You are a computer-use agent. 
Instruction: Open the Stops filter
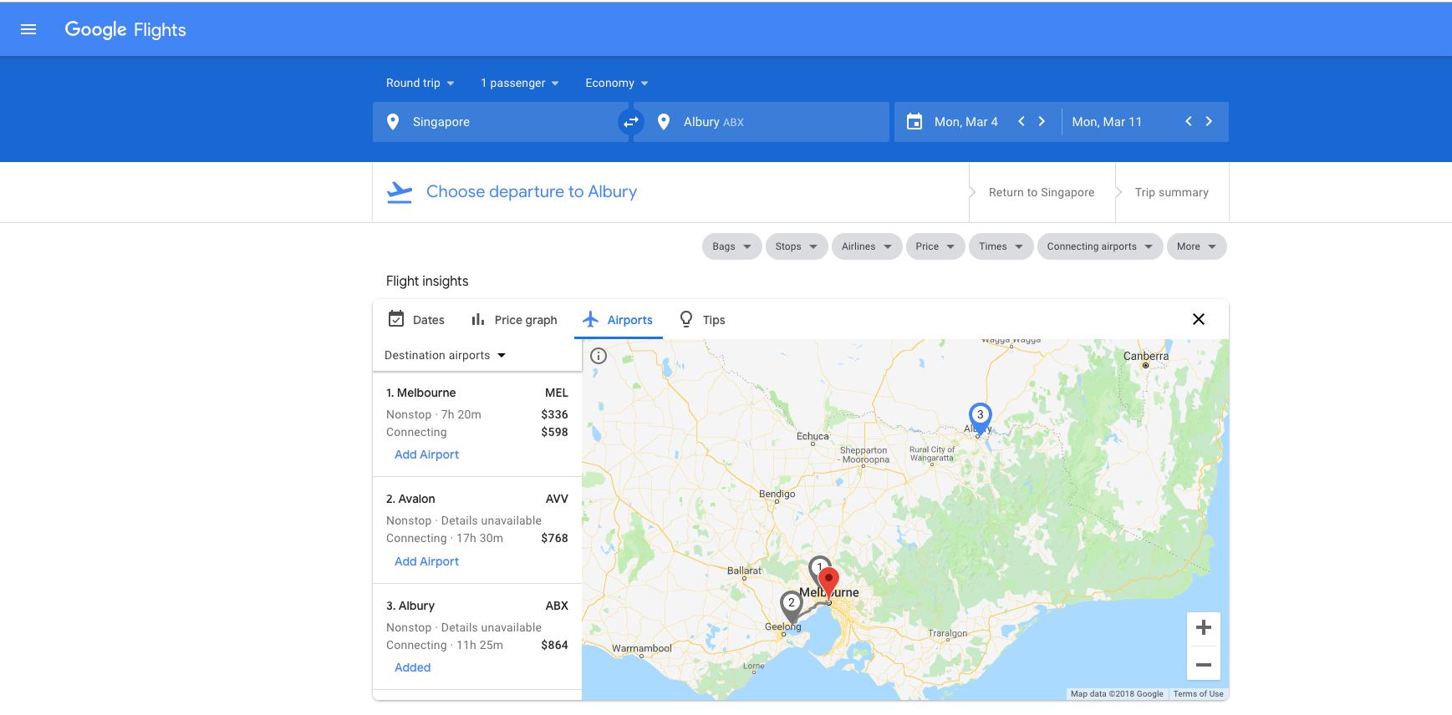tap(797, 246)
